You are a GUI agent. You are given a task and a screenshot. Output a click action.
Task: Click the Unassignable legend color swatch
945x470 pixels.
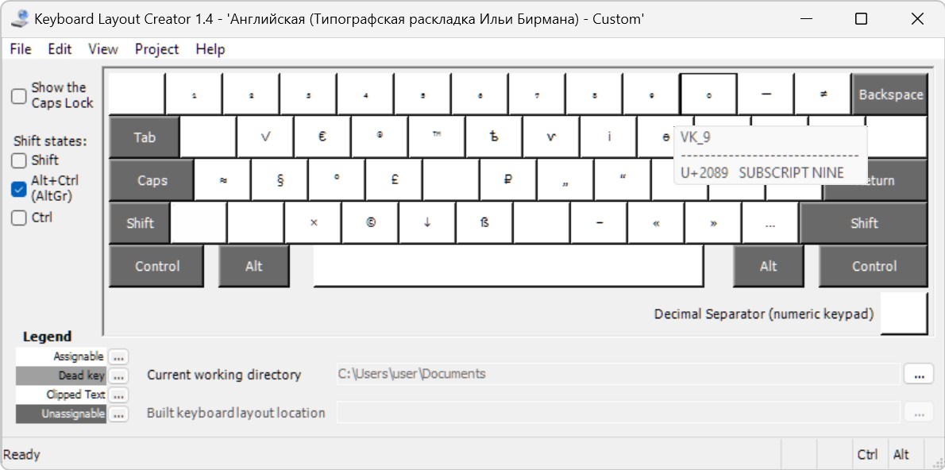(61, 414)
